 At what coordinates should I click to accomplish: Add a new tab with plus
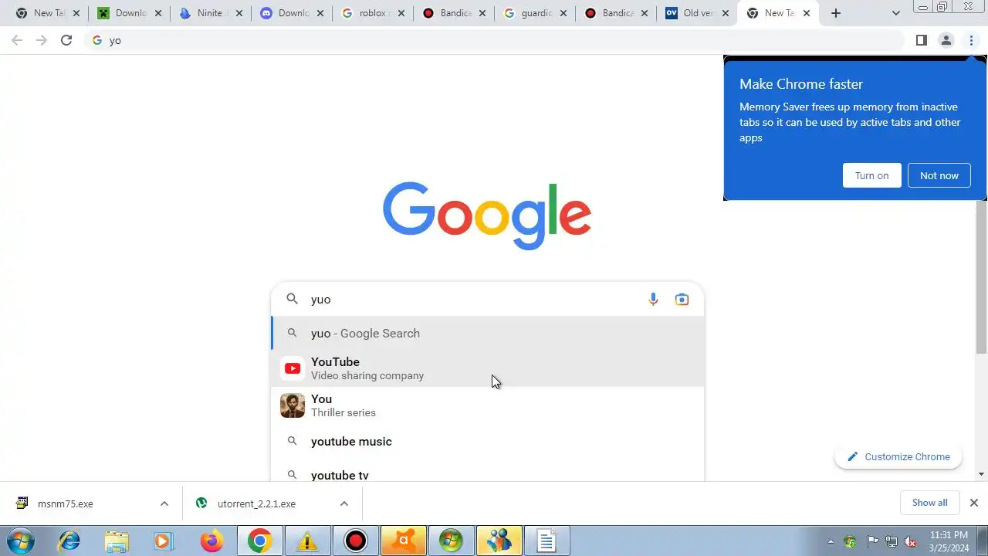tap(835, 13)
